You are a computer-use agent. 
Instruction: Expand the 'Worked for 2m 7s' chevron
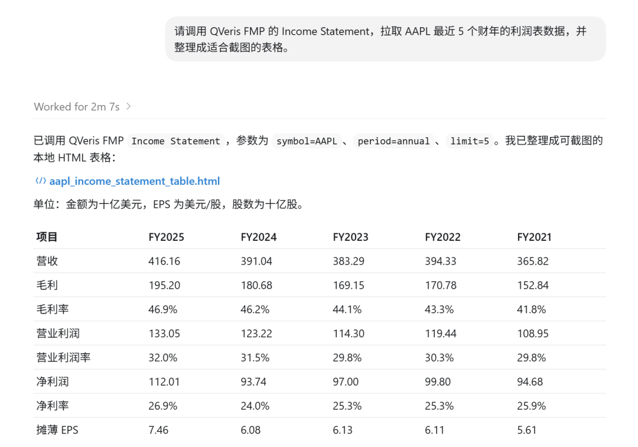[x=129, y=106]
